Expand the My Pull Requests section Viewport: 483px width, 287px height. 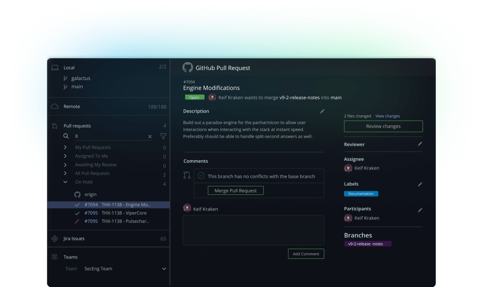pyautogui.click(x=66, y=147)
